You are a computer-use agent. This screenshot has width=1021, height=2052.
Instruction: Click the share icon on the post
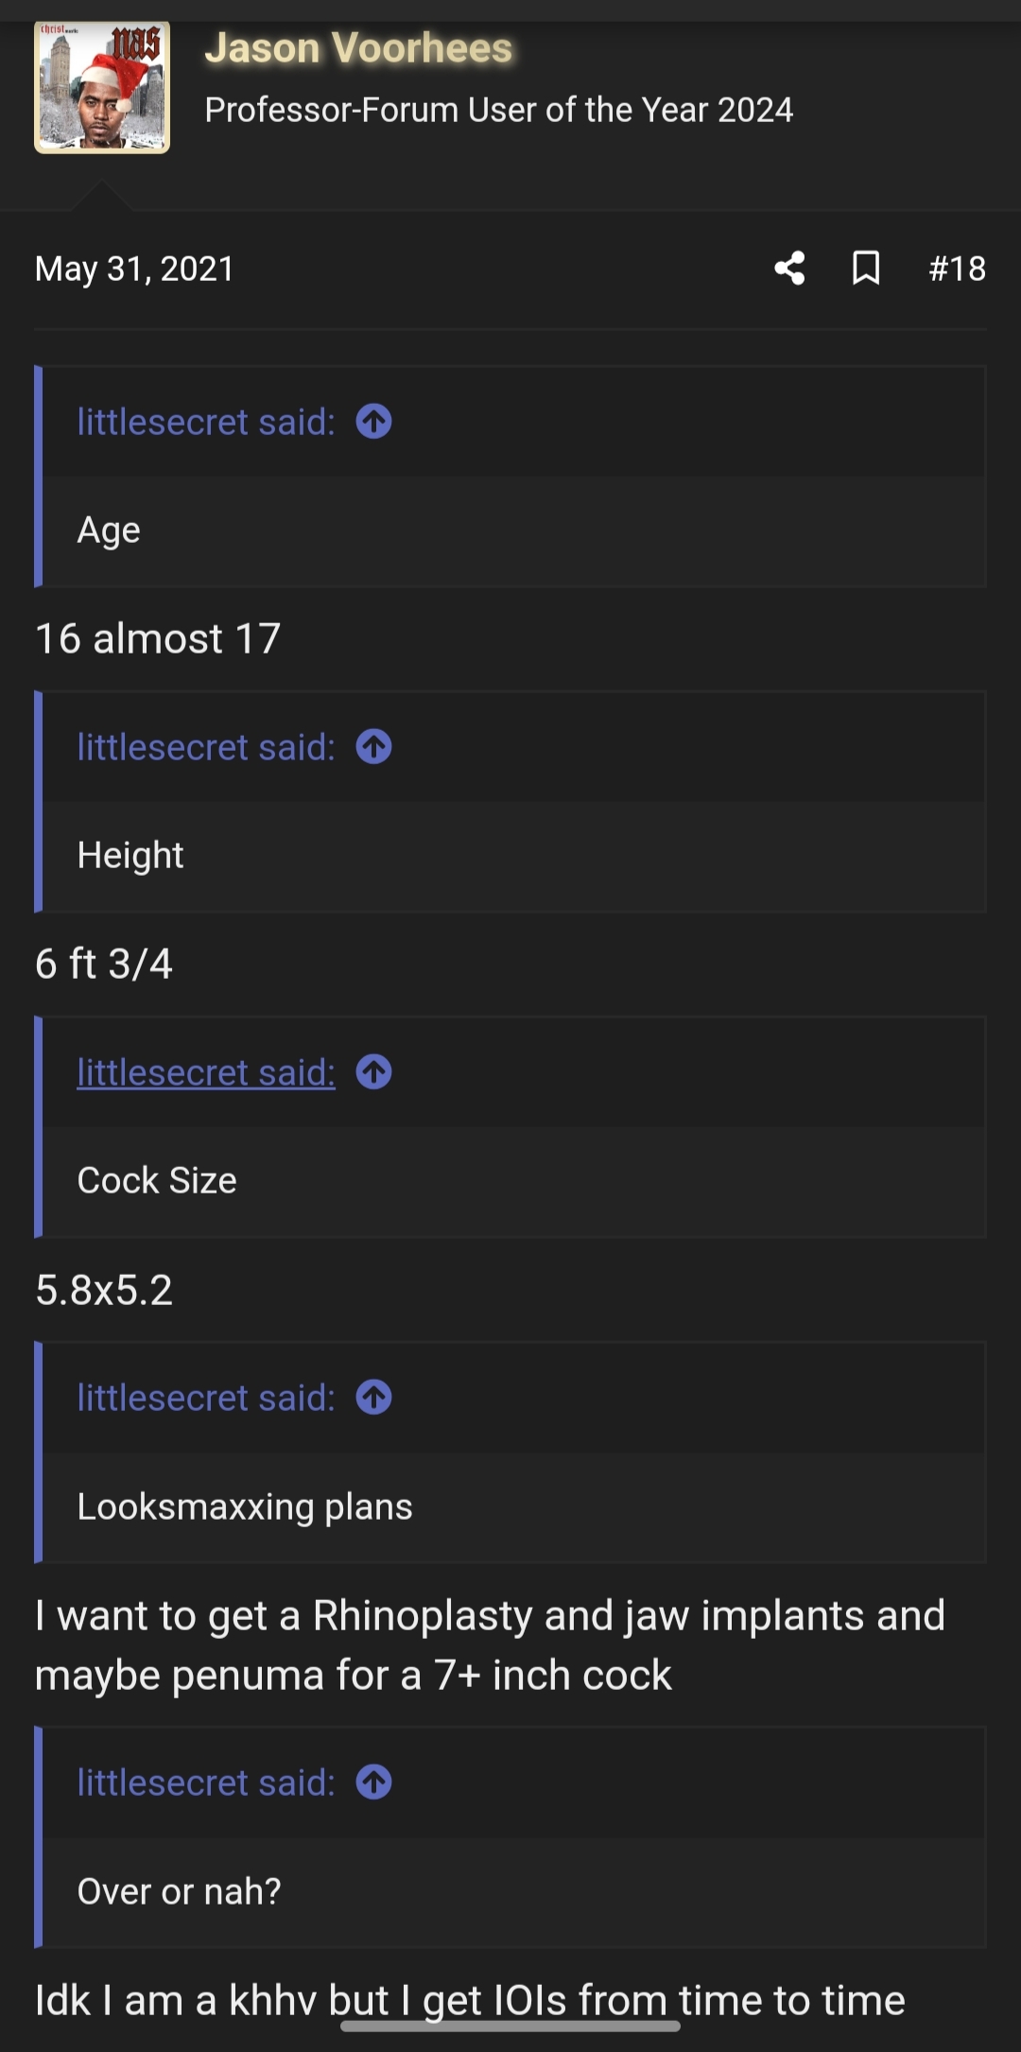(x=789, y=269)
